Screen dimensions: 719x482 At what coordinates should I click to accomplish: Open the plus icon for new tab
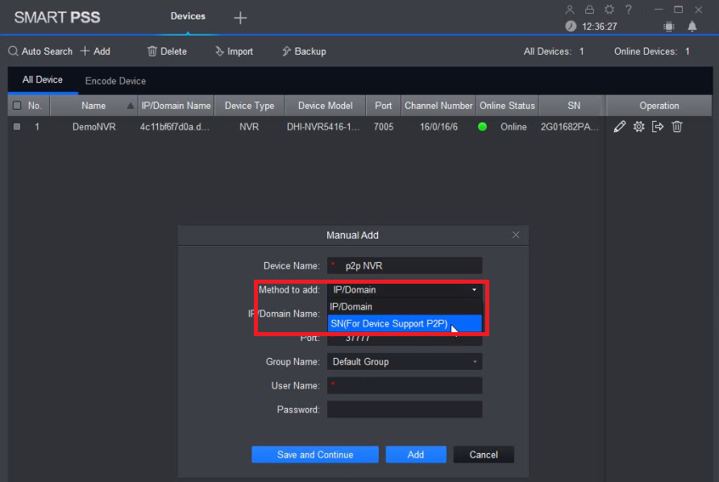(x=240, y=18)
